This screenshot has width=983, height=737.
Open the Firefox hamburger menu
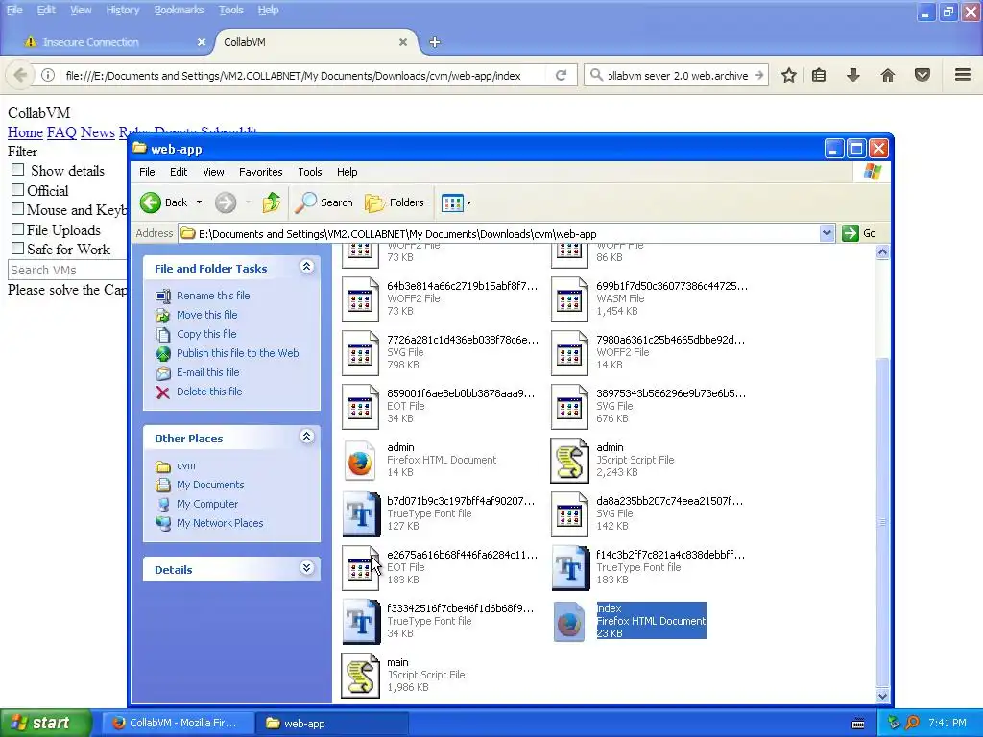[x=963, y=75]
